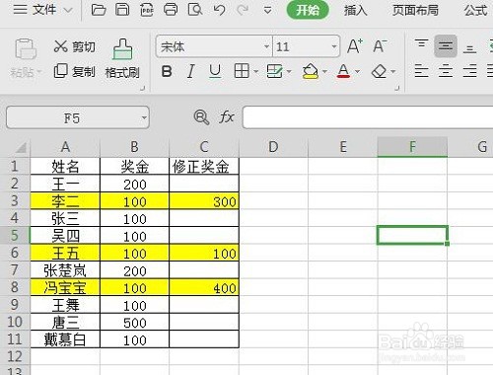The width and height of the screenshot is (493, 375).
Task: Toggle italic formatting
Action: coord(190,71)
